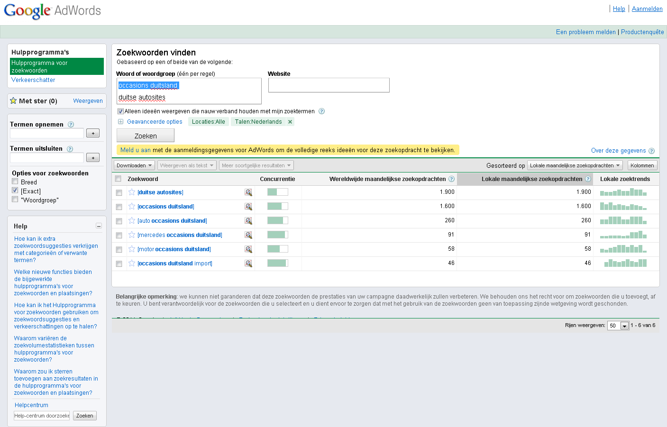Image resolution: width=667 pixels, height=427 pixels.
Task: Open the Kolommen columns selector
Action: pyautogui.click(x=642, y=165)
